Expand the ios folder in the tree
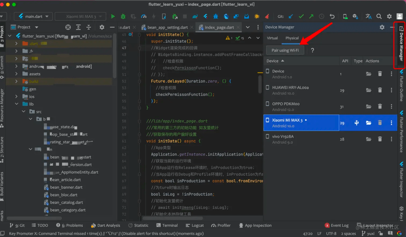 (16, 97)
